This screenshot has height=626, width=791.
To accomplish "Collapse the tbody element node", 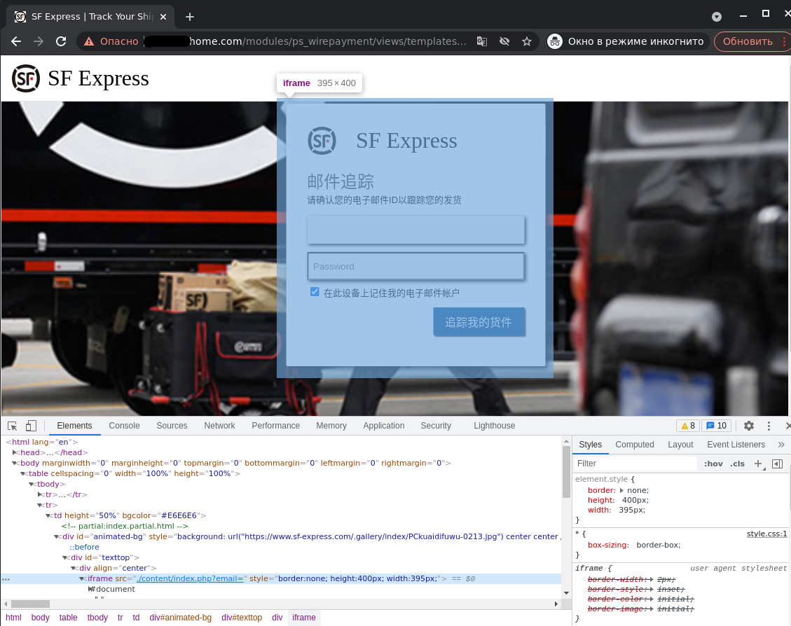I will pyautogui.click(x=32, y=485).
